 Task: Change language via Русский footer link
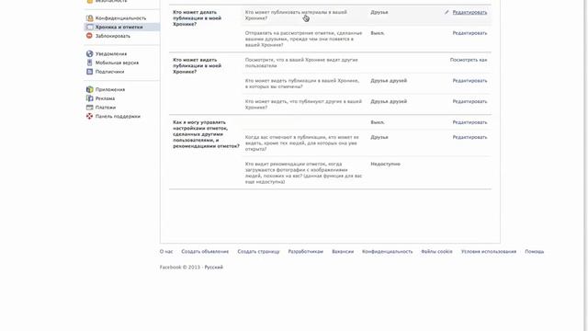[213, 268]
